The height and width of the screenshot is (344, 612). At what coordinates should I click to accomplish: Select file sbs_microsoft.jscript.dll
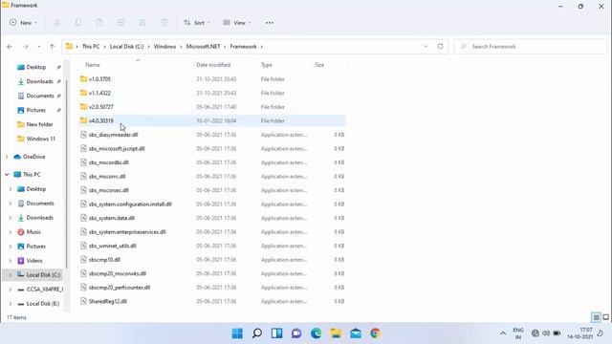pos(212,149)
